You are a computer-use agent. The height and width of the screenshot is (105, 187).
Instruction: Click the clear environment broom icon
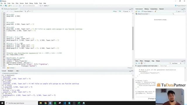(155, 11)
